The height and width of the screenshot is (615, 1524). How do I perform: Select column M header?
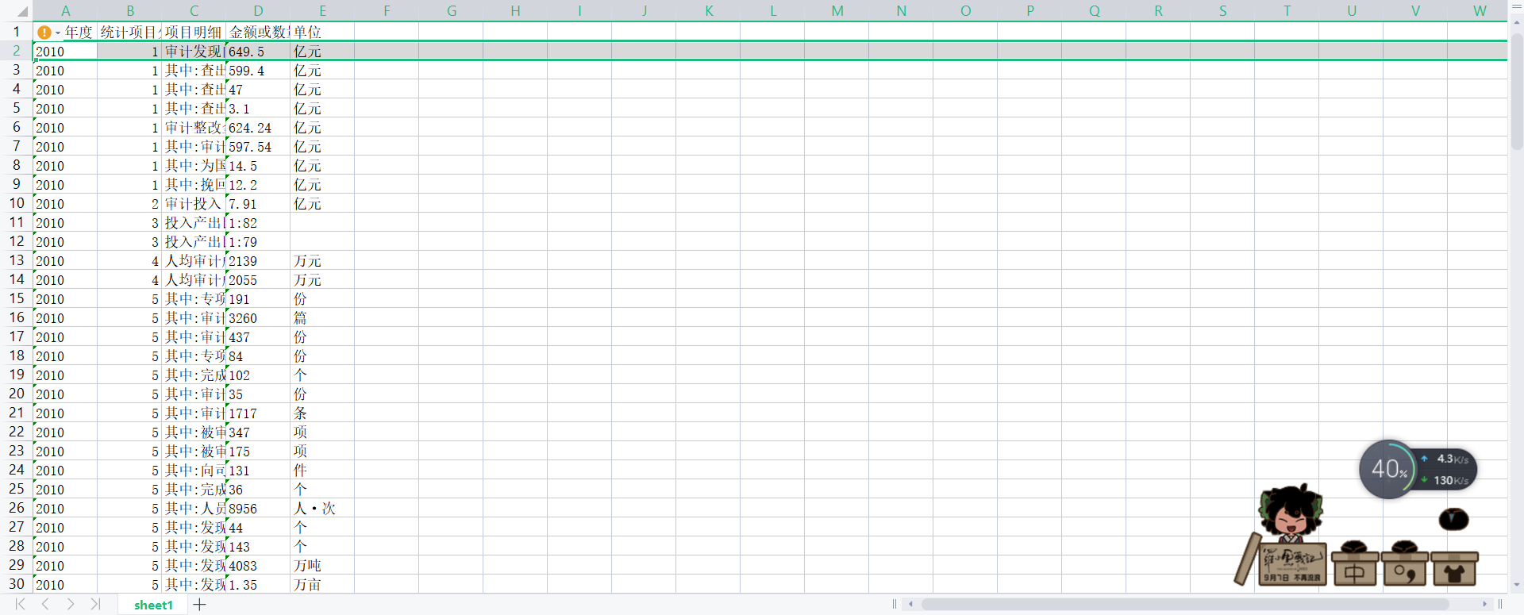coord(837,11)
